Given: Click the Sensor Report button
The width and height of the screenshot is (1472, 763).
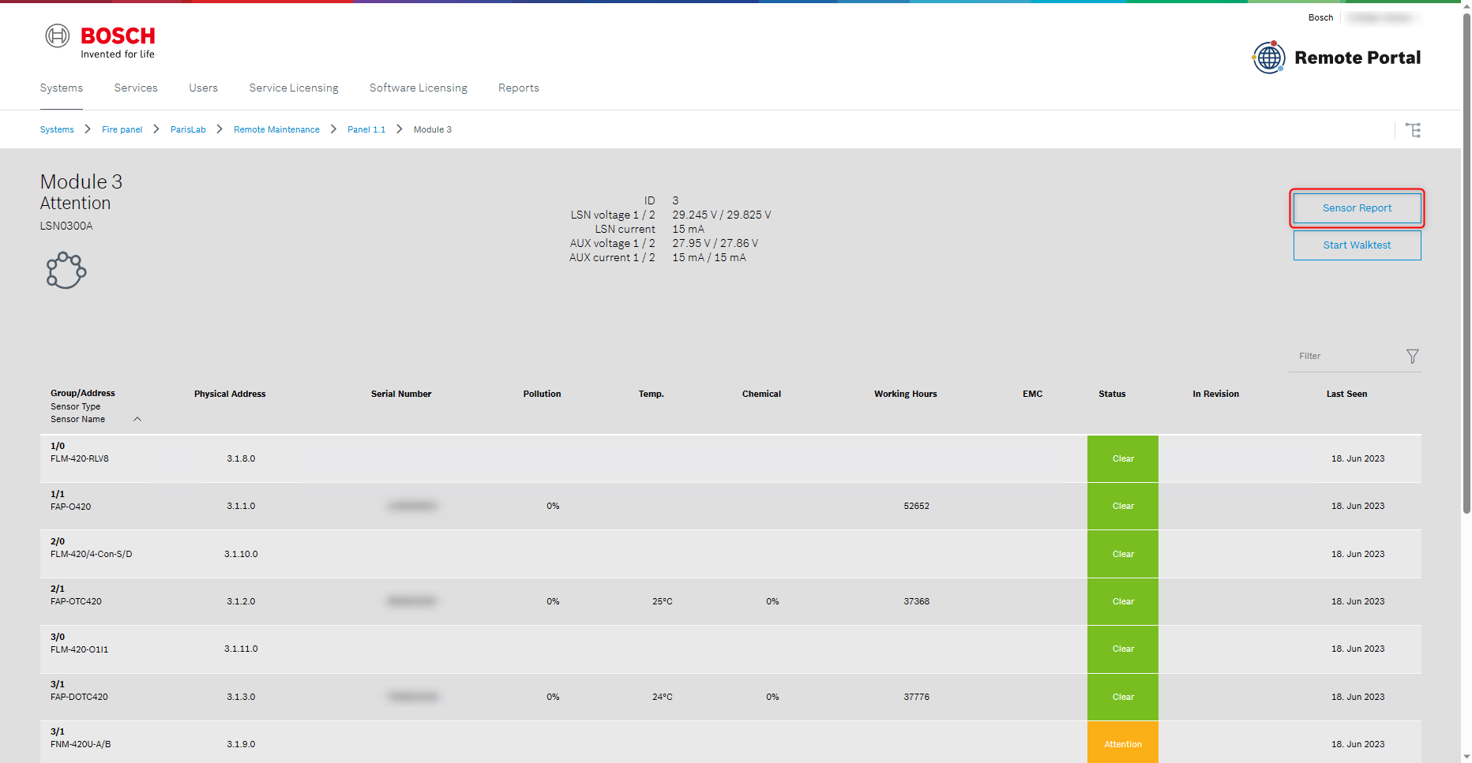Looking at the screenshot, I should 1356,208.
